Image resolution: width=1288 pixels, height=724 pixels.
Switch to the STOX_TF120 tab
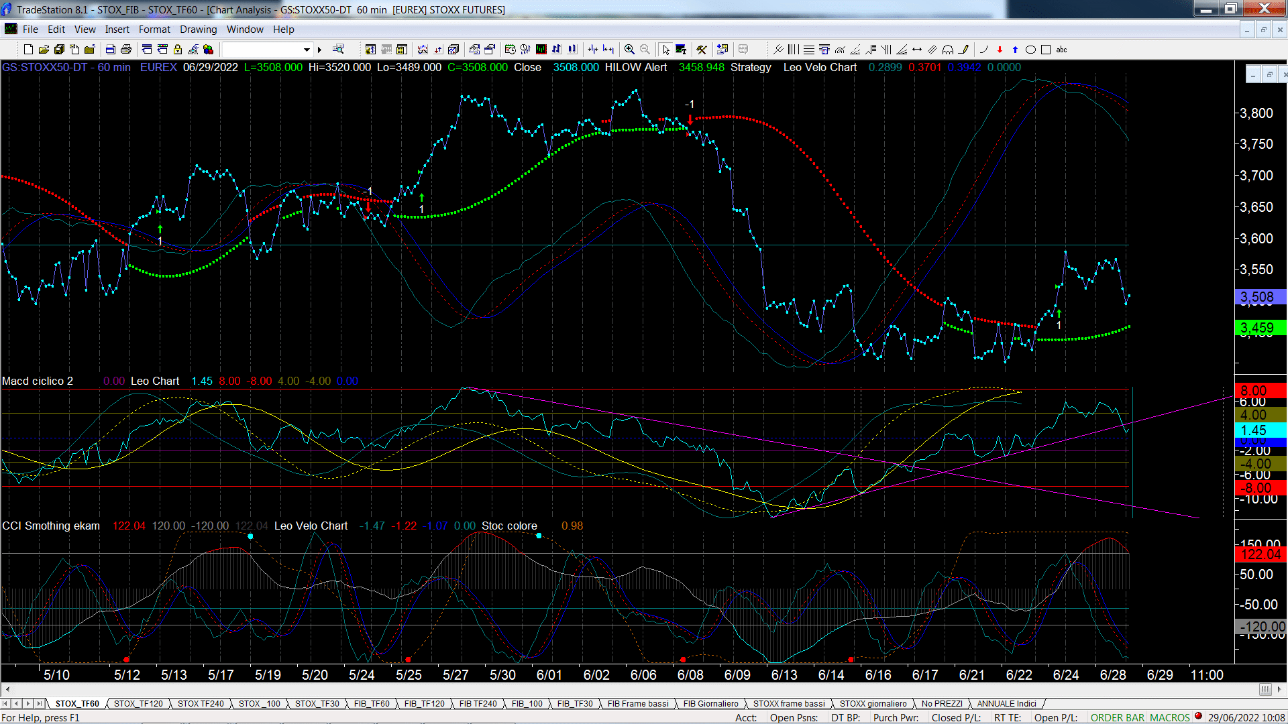(138, 703)
